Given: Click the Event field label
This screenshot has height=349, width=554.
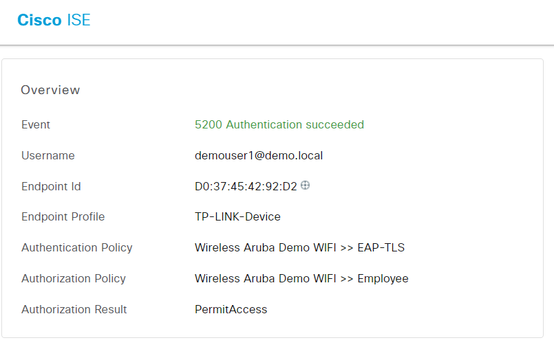Looking at the screenshot, I should pos(36,124).
